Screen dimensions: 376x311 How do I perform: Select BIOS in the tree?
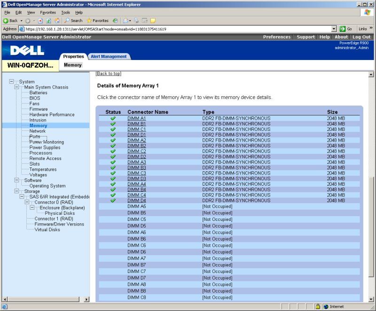click(35, 98)
